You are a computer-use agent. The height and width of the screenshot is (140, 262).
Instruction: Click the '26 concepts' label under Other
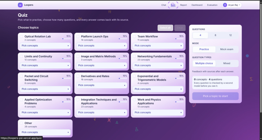[31, 127]
